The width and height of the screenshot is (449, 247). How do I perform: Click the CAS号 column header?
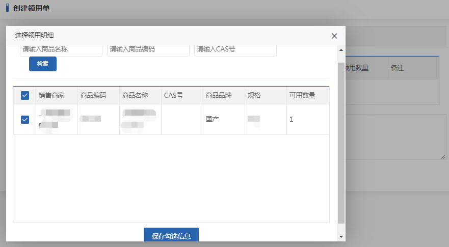[173, 95]
